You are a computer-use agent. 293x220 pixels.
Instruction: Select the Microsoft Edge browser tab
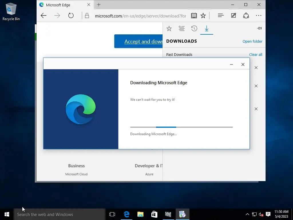coord(65,5)
